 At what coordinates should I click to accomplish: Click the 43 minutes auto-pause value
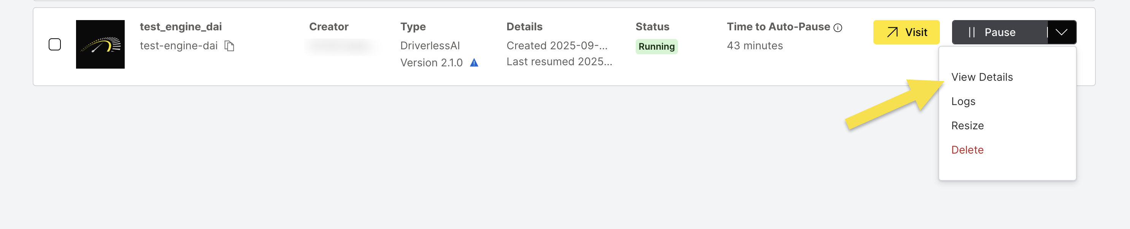[x=754, y=46]
